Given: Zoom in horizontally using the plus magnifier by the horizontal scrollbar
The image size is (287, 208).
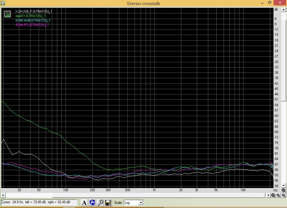Looking at the screenshot, I should pos(273,195).
